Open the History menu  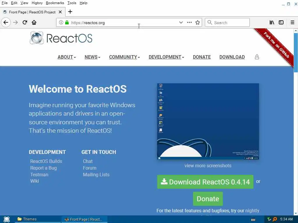37,3
